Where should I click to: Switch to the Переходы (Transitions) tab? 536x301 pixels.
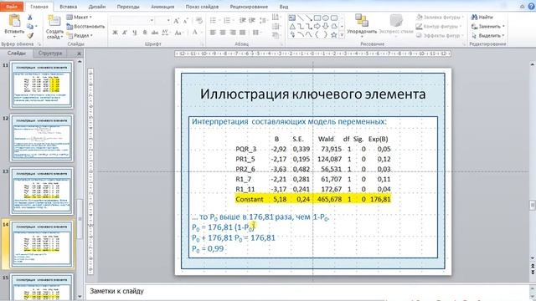128,7
